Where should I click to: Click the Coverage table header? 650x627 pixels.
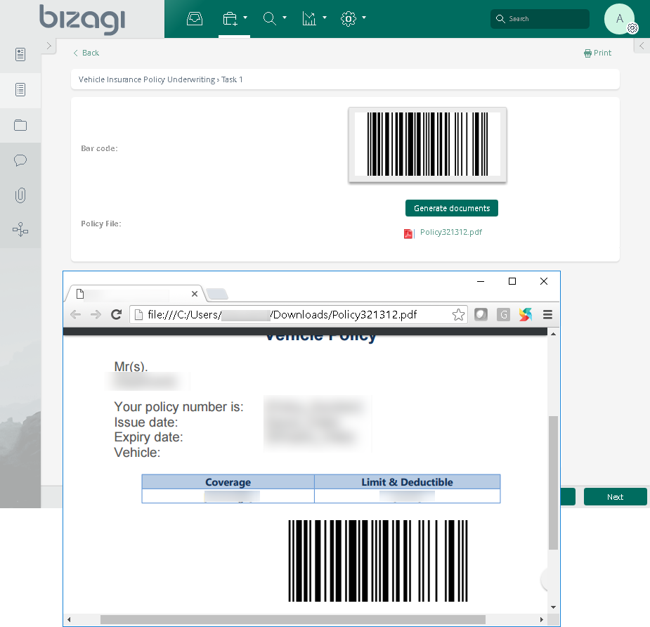click(x=228, y=482)
